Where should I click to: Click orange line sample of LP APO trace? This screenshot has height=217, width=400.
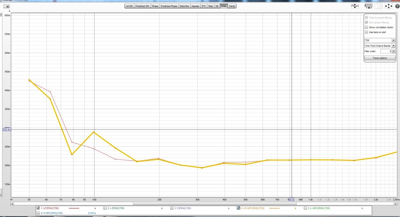click(x=274, y=208)
